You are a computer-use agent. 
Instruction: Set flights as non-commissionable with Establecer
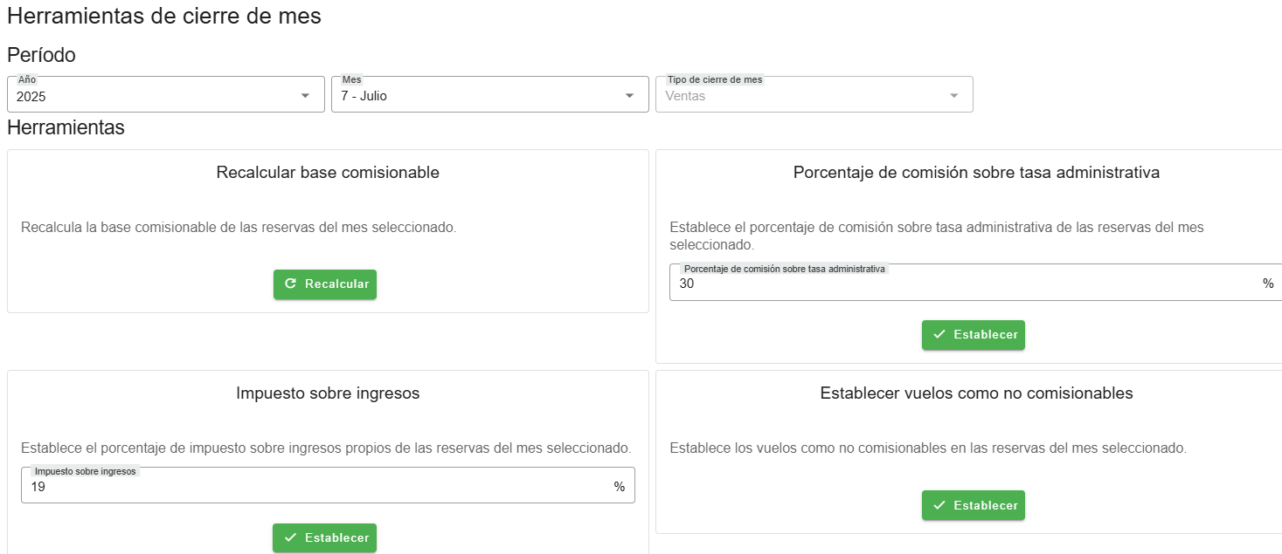[x=973, y=506]
